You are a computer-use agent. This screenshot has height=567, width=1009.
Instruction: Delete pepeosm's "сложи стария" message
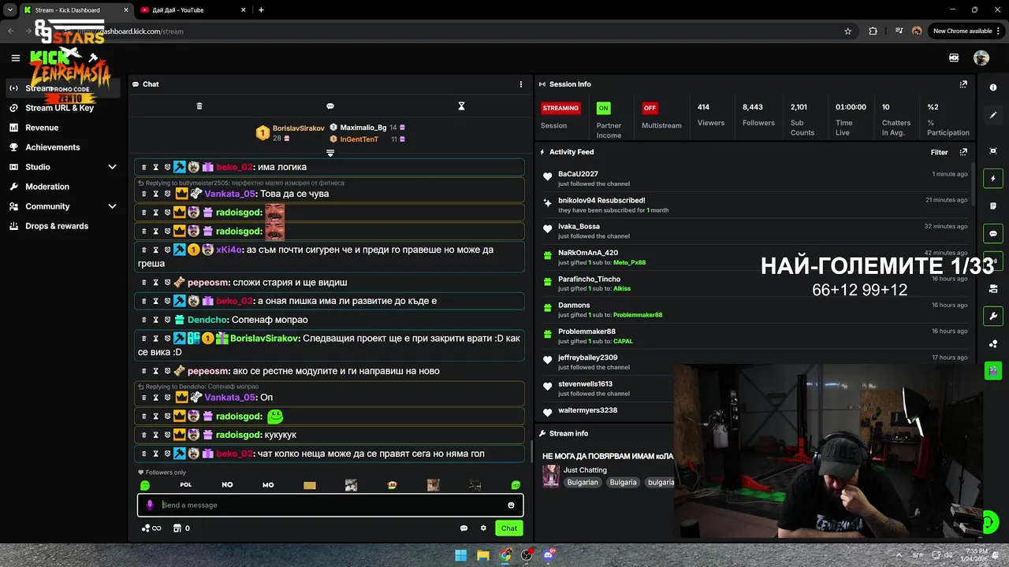144,282
